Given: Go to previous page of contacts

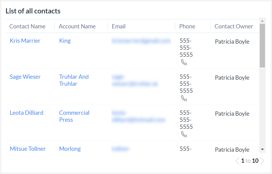Looking at the screenshot, I should (x=237, y=161).
